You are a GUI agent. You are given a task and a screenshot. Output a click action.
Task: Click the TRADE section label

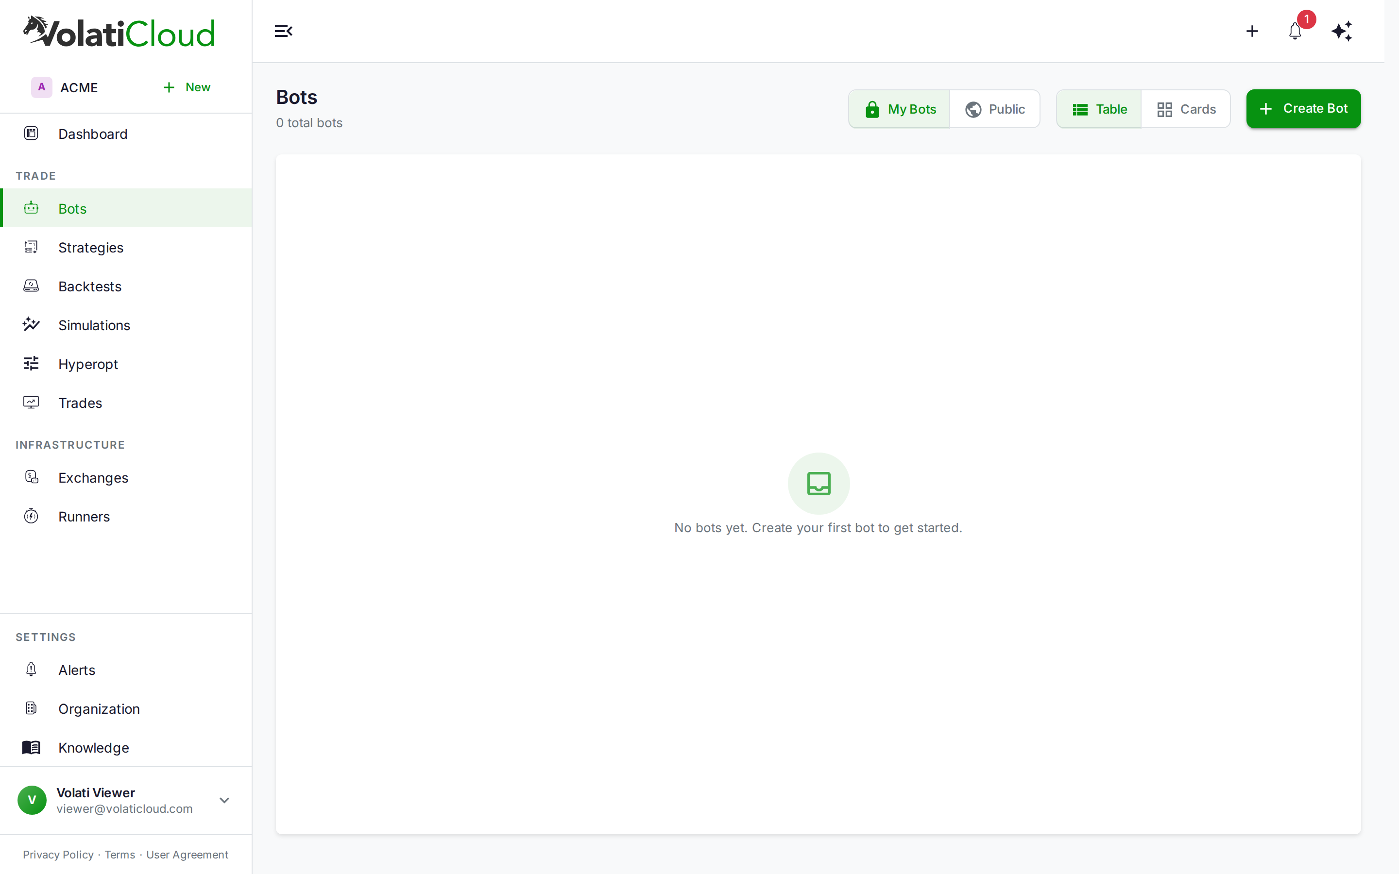(36, 176)
